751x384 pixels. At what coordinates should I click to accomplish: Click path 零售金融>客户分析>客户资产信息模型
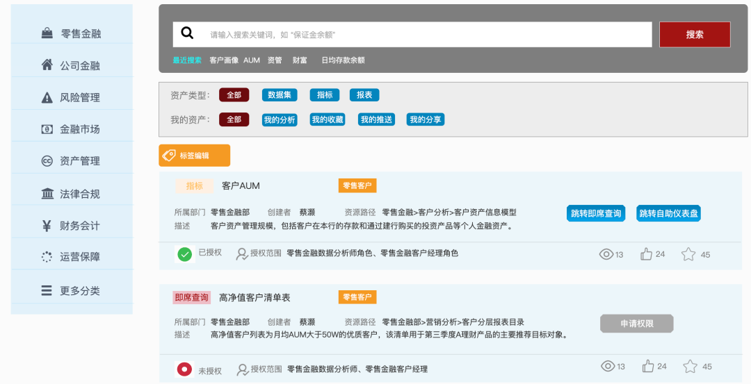pos(449,212)
